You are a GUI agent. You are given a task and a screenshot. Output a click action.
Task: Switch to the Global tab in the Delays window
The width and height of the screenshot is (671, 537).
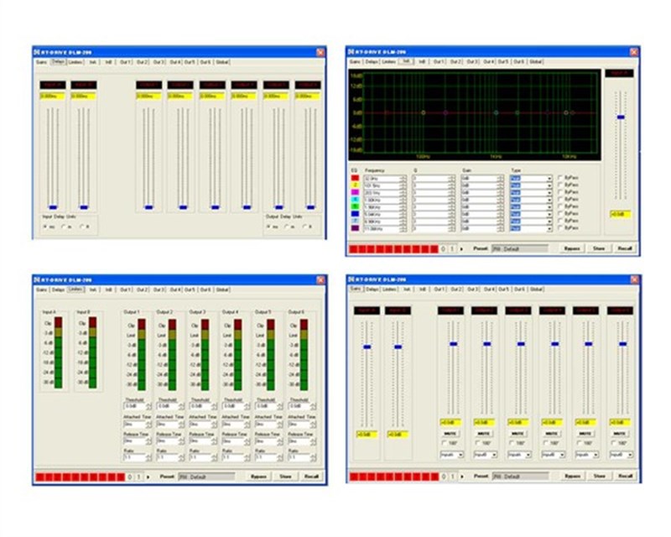pos(222,62)
